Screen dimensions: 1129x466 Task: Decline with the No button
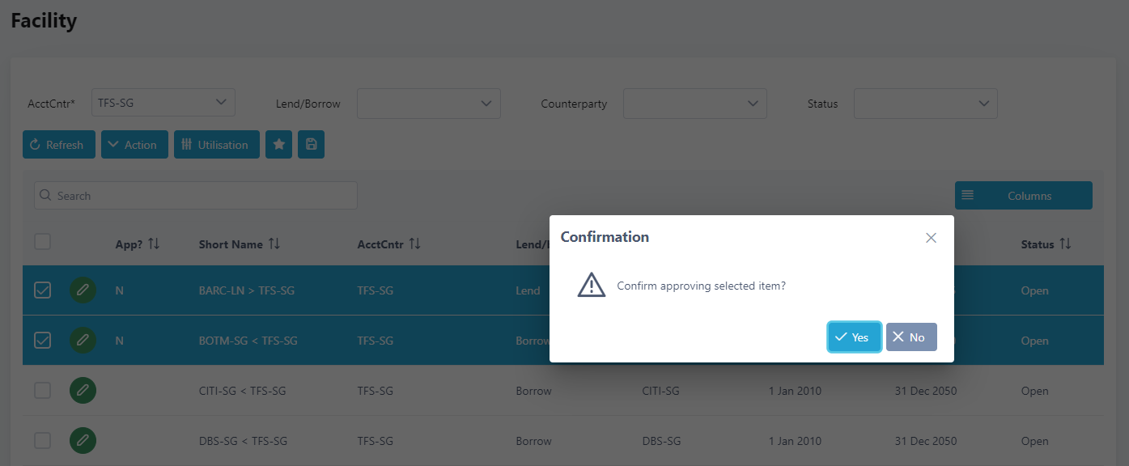click(x=911, y=337)
